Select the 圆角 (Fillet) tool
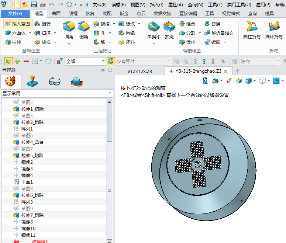 69,29
